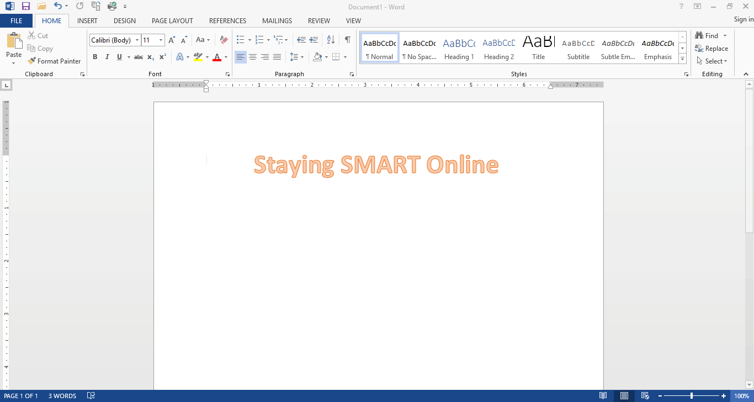Open the FILE tab
754x402 pixels.
click(x=17, y=21)
